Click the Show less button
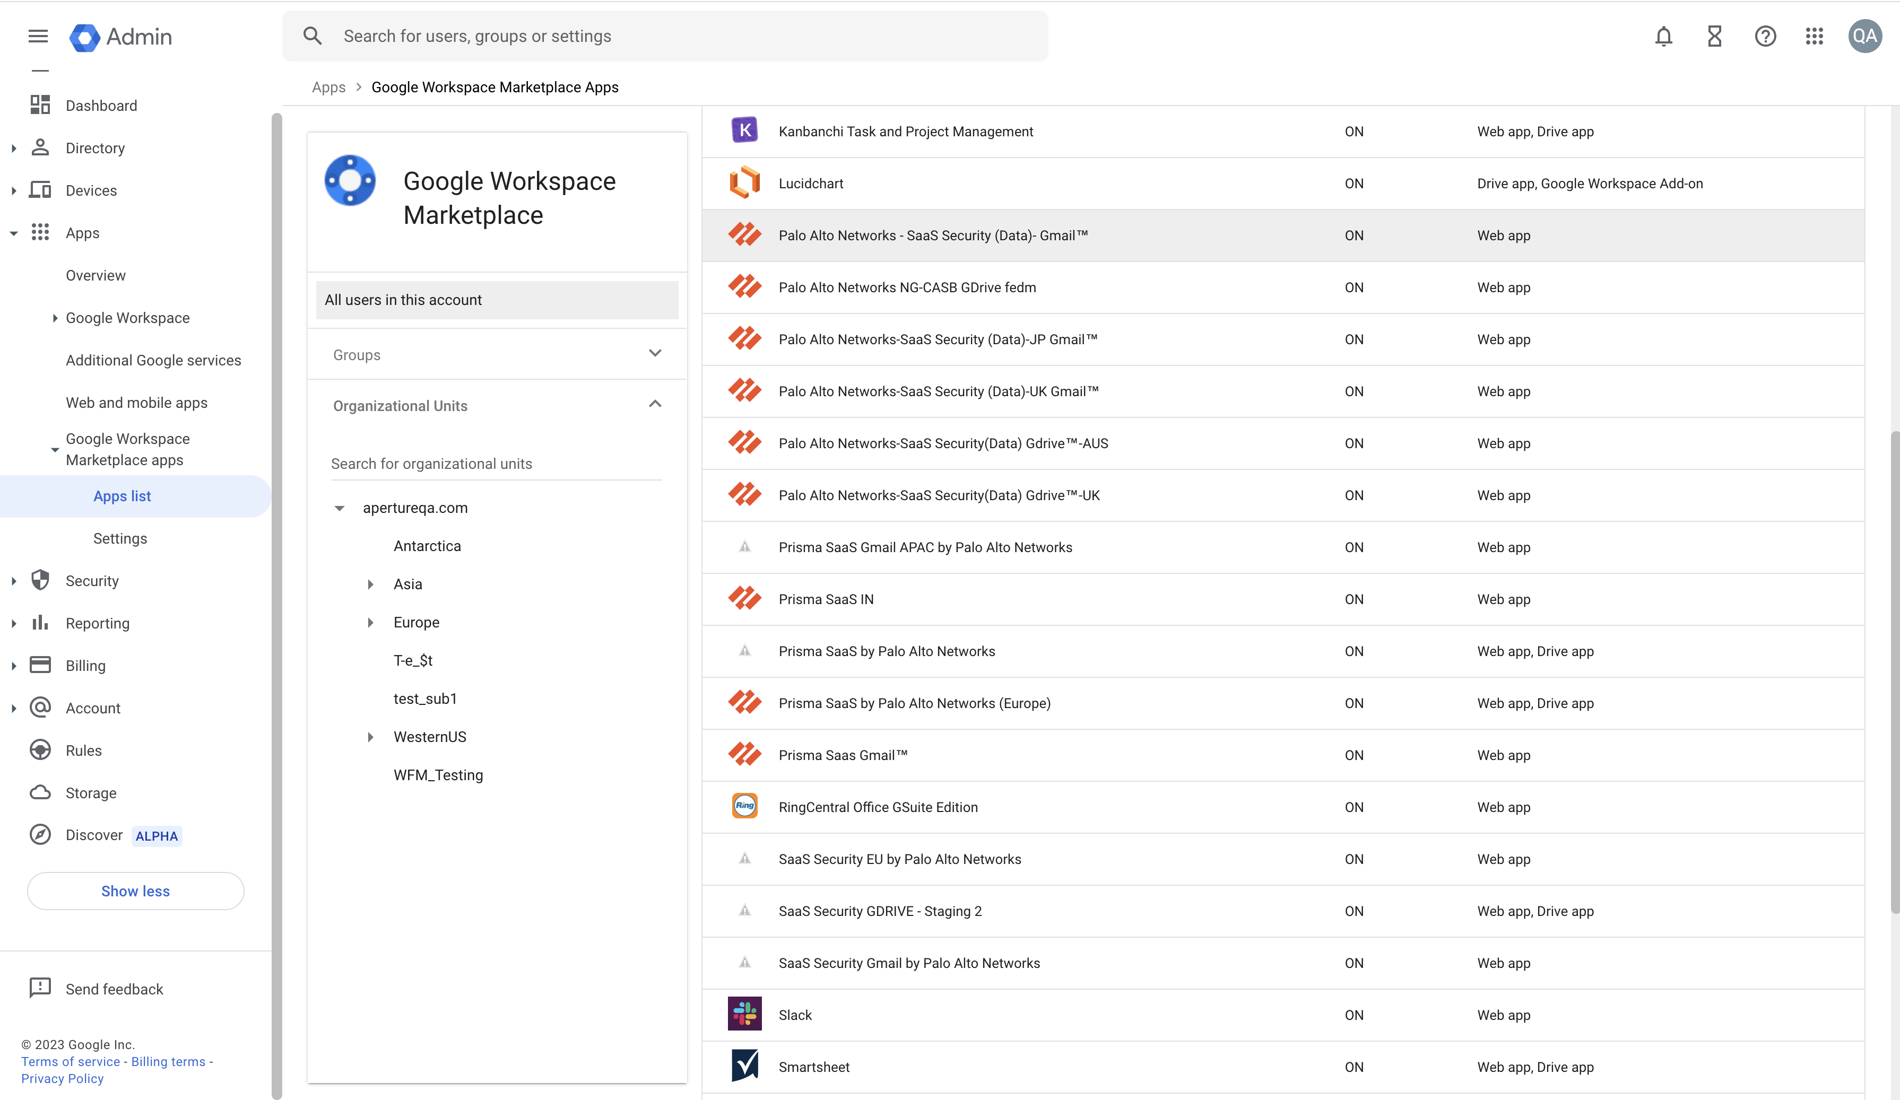The height and width of the screenshot is (1100, 1900). click(x=136, y=891)
